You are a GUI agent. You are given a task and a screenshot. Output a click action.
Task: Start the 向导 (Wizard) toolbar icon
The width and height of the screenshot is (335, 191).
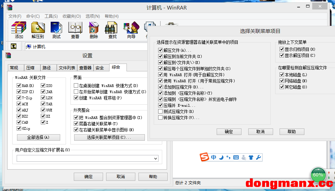tap(131, 30)
